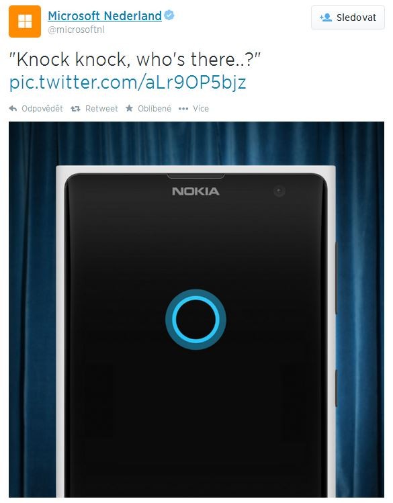Click the phone's front camera in the image
Screen dimensions: 393x503
pos(279,191)
